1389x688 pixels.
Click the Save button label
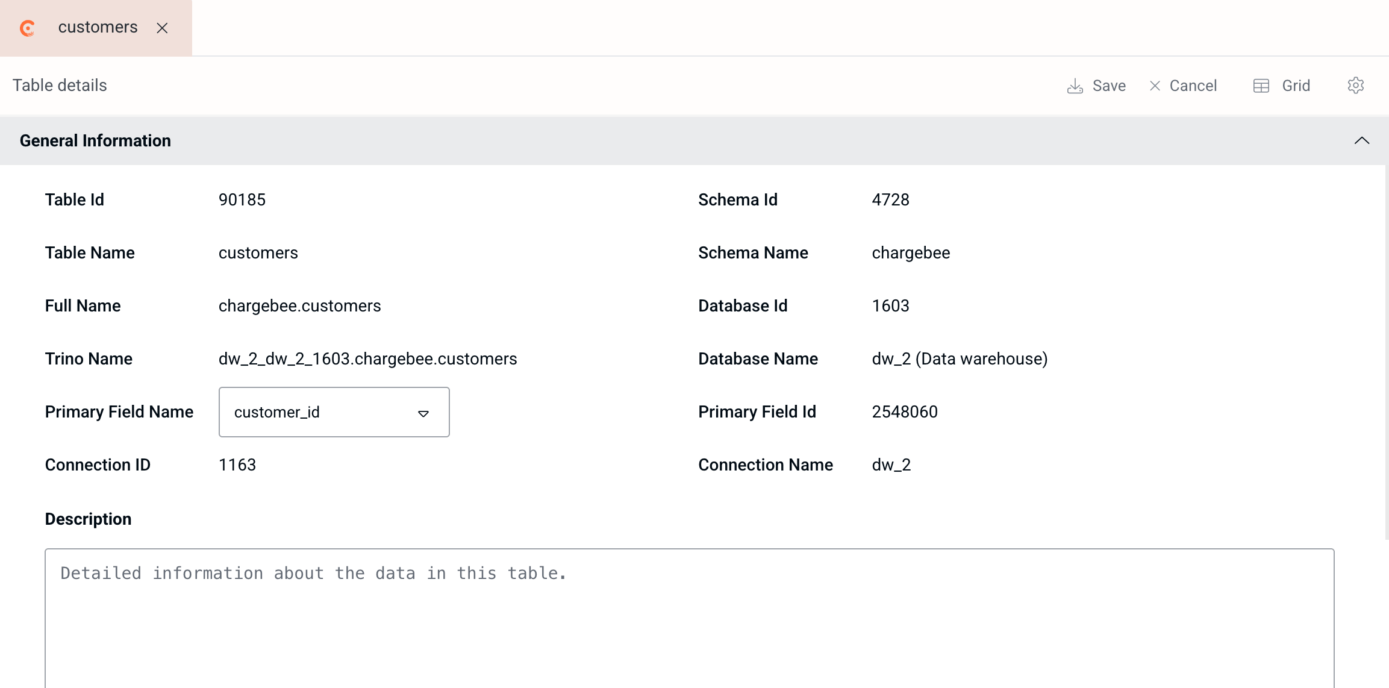[x=1109, y=86]
